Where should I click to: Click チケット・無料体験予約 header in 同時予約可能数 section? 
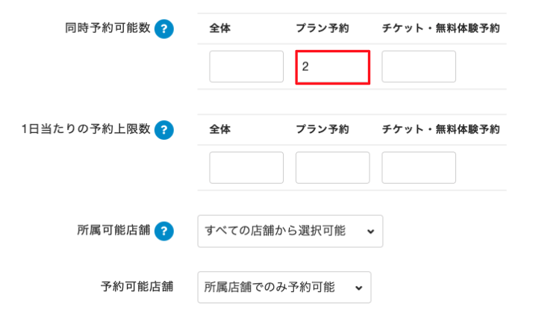[x=440, y=28]
